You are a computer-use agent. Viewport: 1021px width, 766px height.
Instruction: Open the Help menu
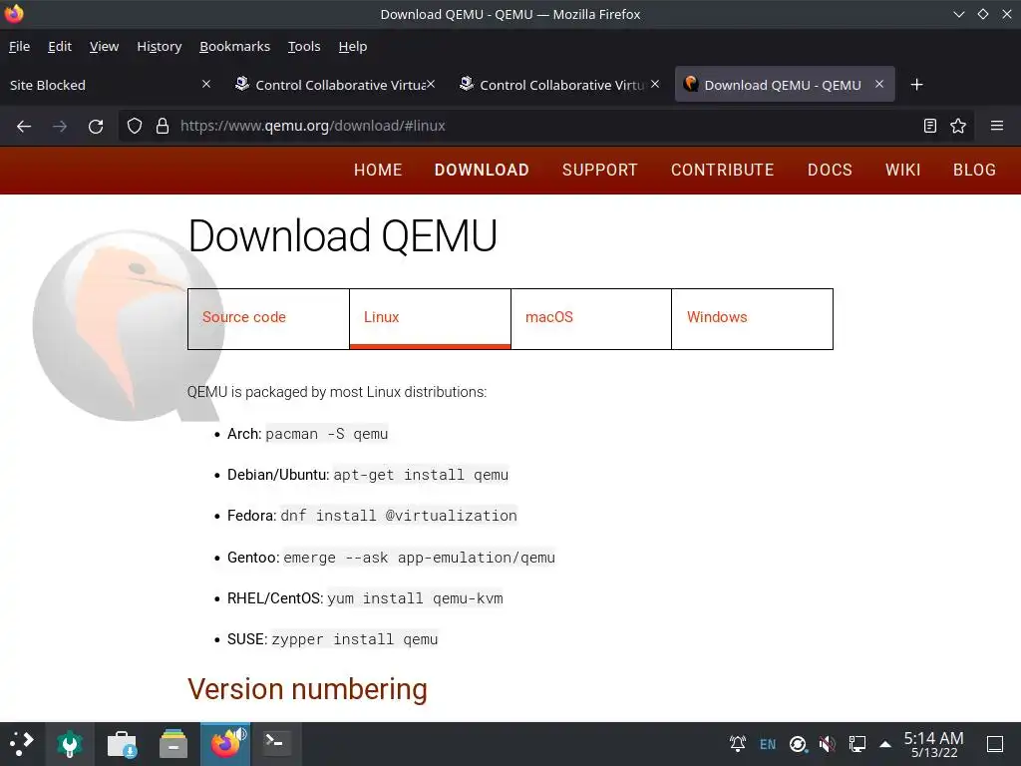tap(353, 46)
